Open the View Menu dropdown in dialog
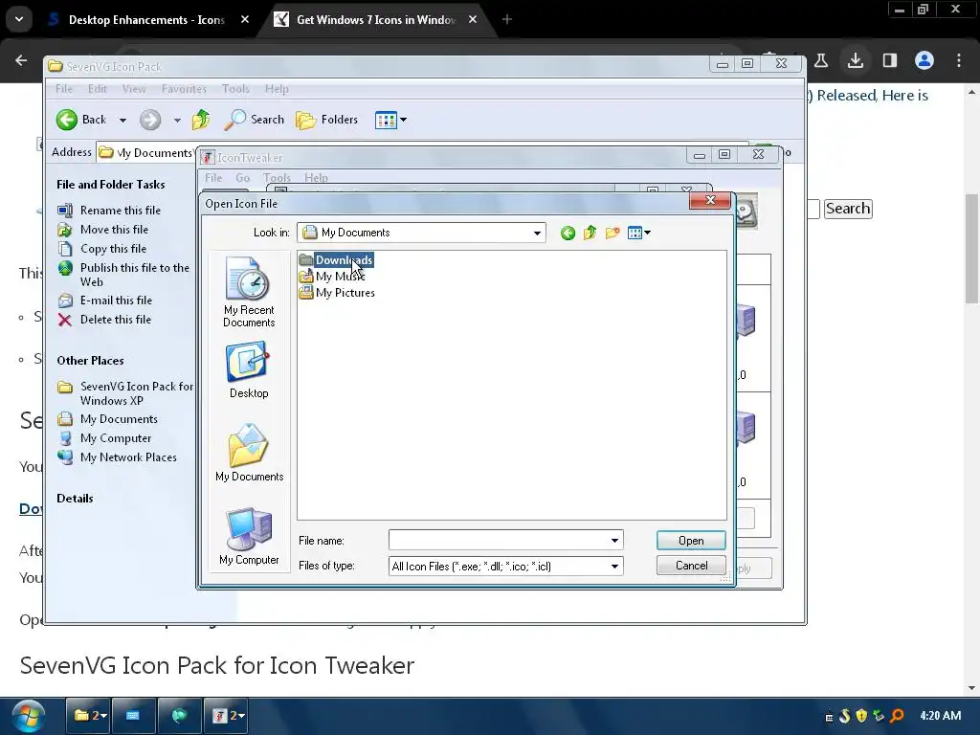 click(x=638, y=234)
